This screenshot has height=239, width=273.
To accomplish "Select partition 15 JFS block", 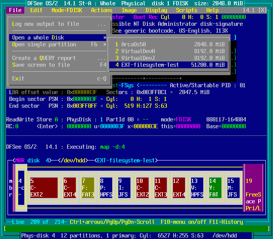I will point(233,188).
